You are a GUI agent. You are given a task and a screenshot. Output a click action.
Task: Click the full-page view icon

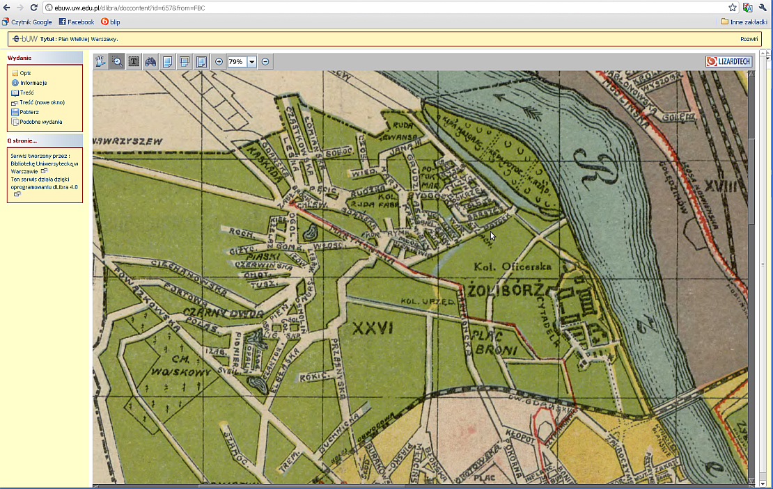click(x=201, y=61)
